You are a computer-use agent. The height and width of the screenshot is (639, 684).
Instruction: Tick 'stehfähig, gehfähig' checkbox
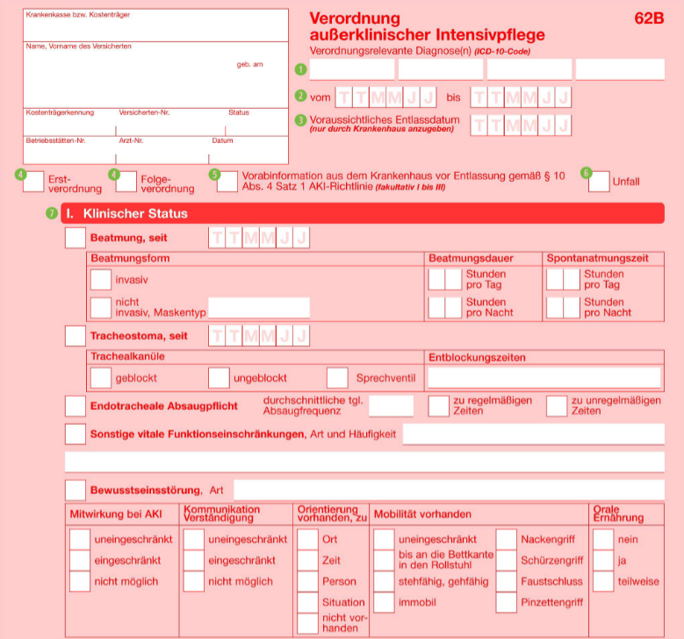384,581
